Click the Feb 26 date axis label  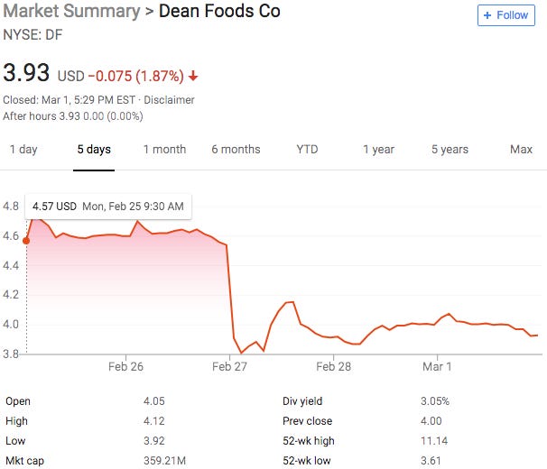point(125,367)
